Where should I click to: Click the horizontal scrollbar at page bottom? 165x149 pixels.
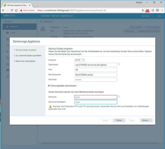coord(100,143)
